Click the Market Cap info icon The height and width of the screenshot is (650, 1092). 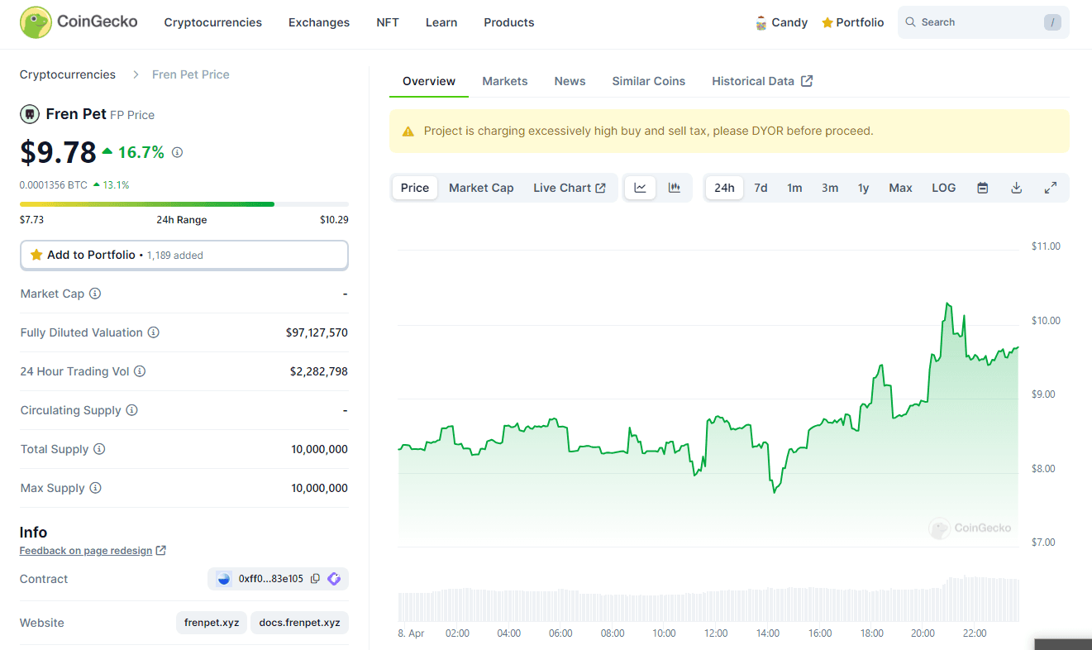[x=95, y=294]
